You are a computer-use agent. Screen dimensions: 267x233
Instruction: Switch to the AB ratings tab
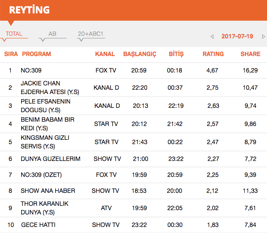click(52, 34)
